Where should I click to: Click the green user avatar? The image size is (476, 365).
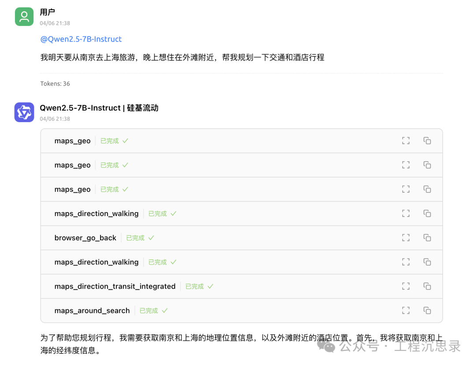(x=24, y=16)
